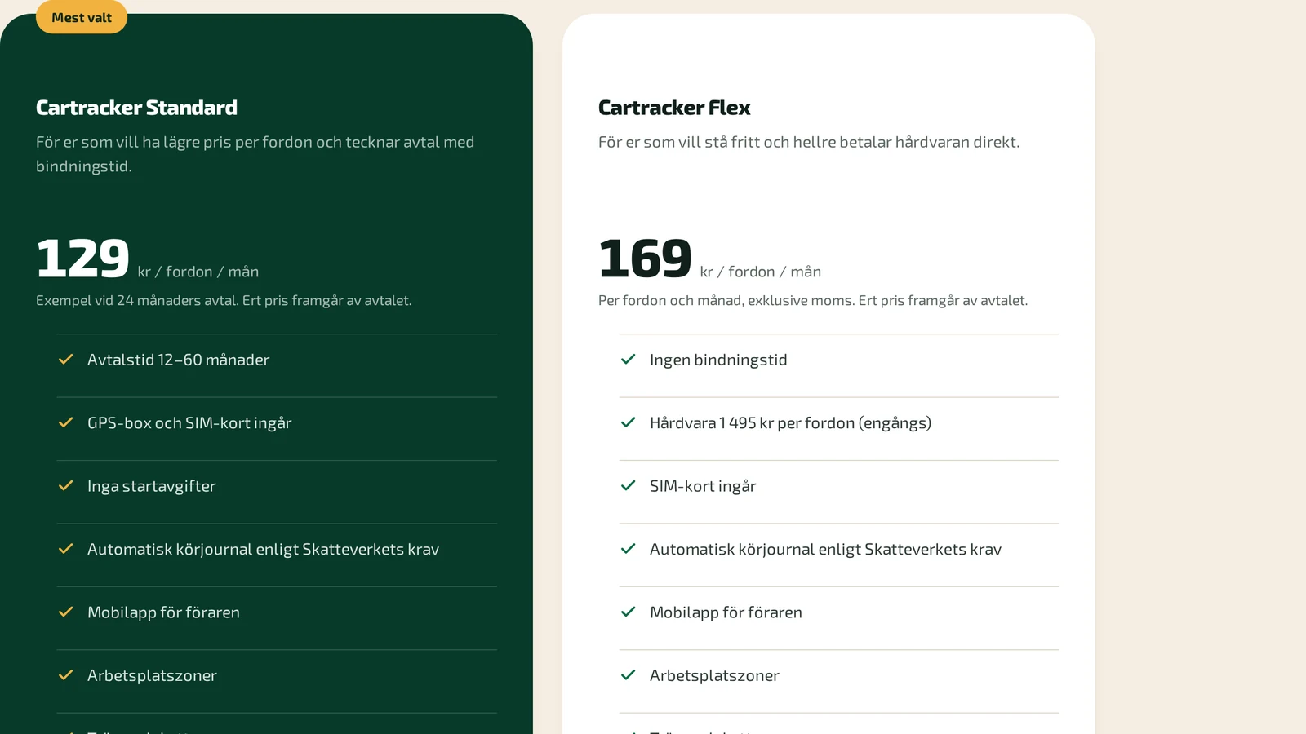Viewport: 1306px width, 734px height.
Task: Click Flex's 'Arbetsplatszoner' text
Action: [x=714, y=676]
